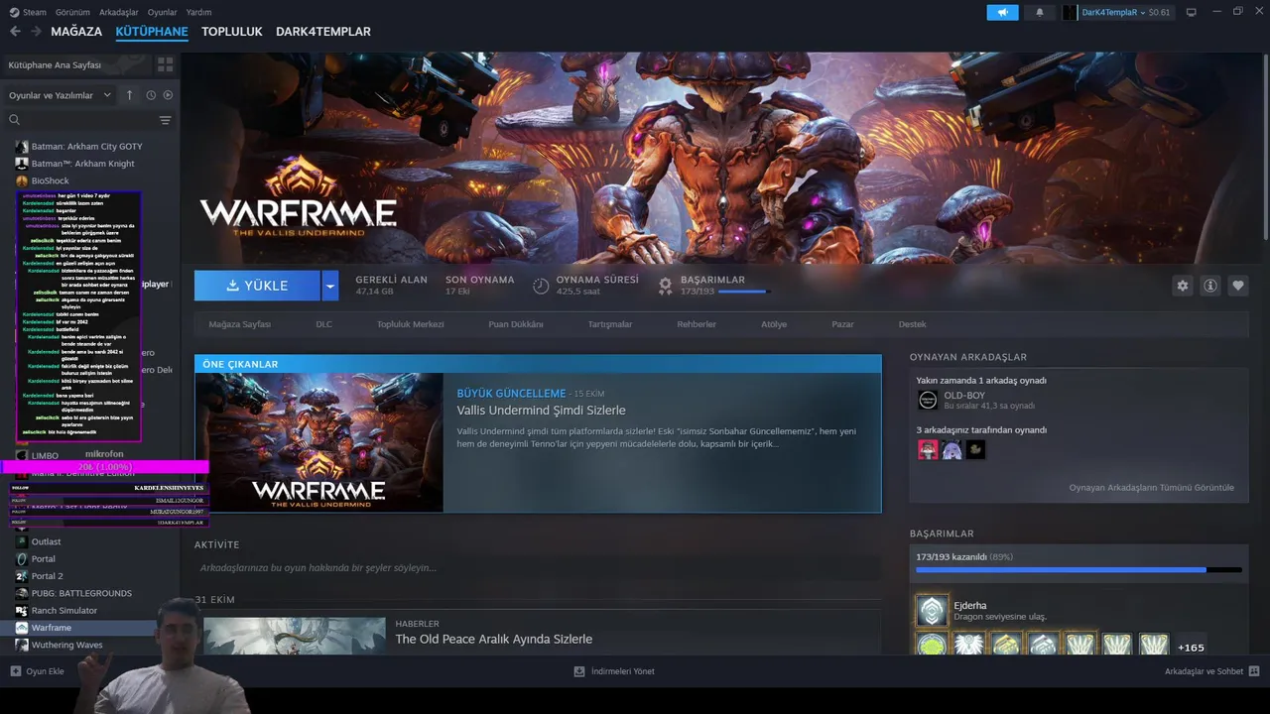Show ready-to-play filter icon
The height and width of the screenshot is (714, 1270).
coord(168,95)
